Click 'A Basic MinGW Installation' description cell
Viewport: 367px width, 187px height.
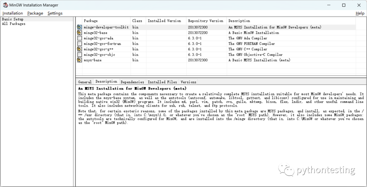254,33
